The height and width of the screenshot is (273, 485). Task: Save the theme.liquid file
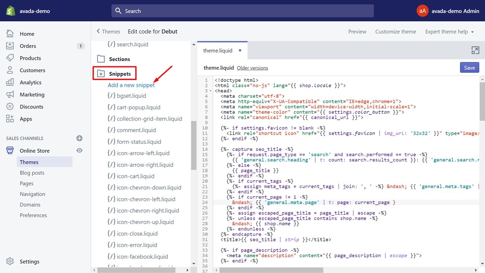(470, 68)
